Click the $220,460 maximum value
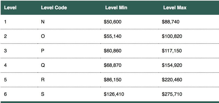 (x=172, y=80)
